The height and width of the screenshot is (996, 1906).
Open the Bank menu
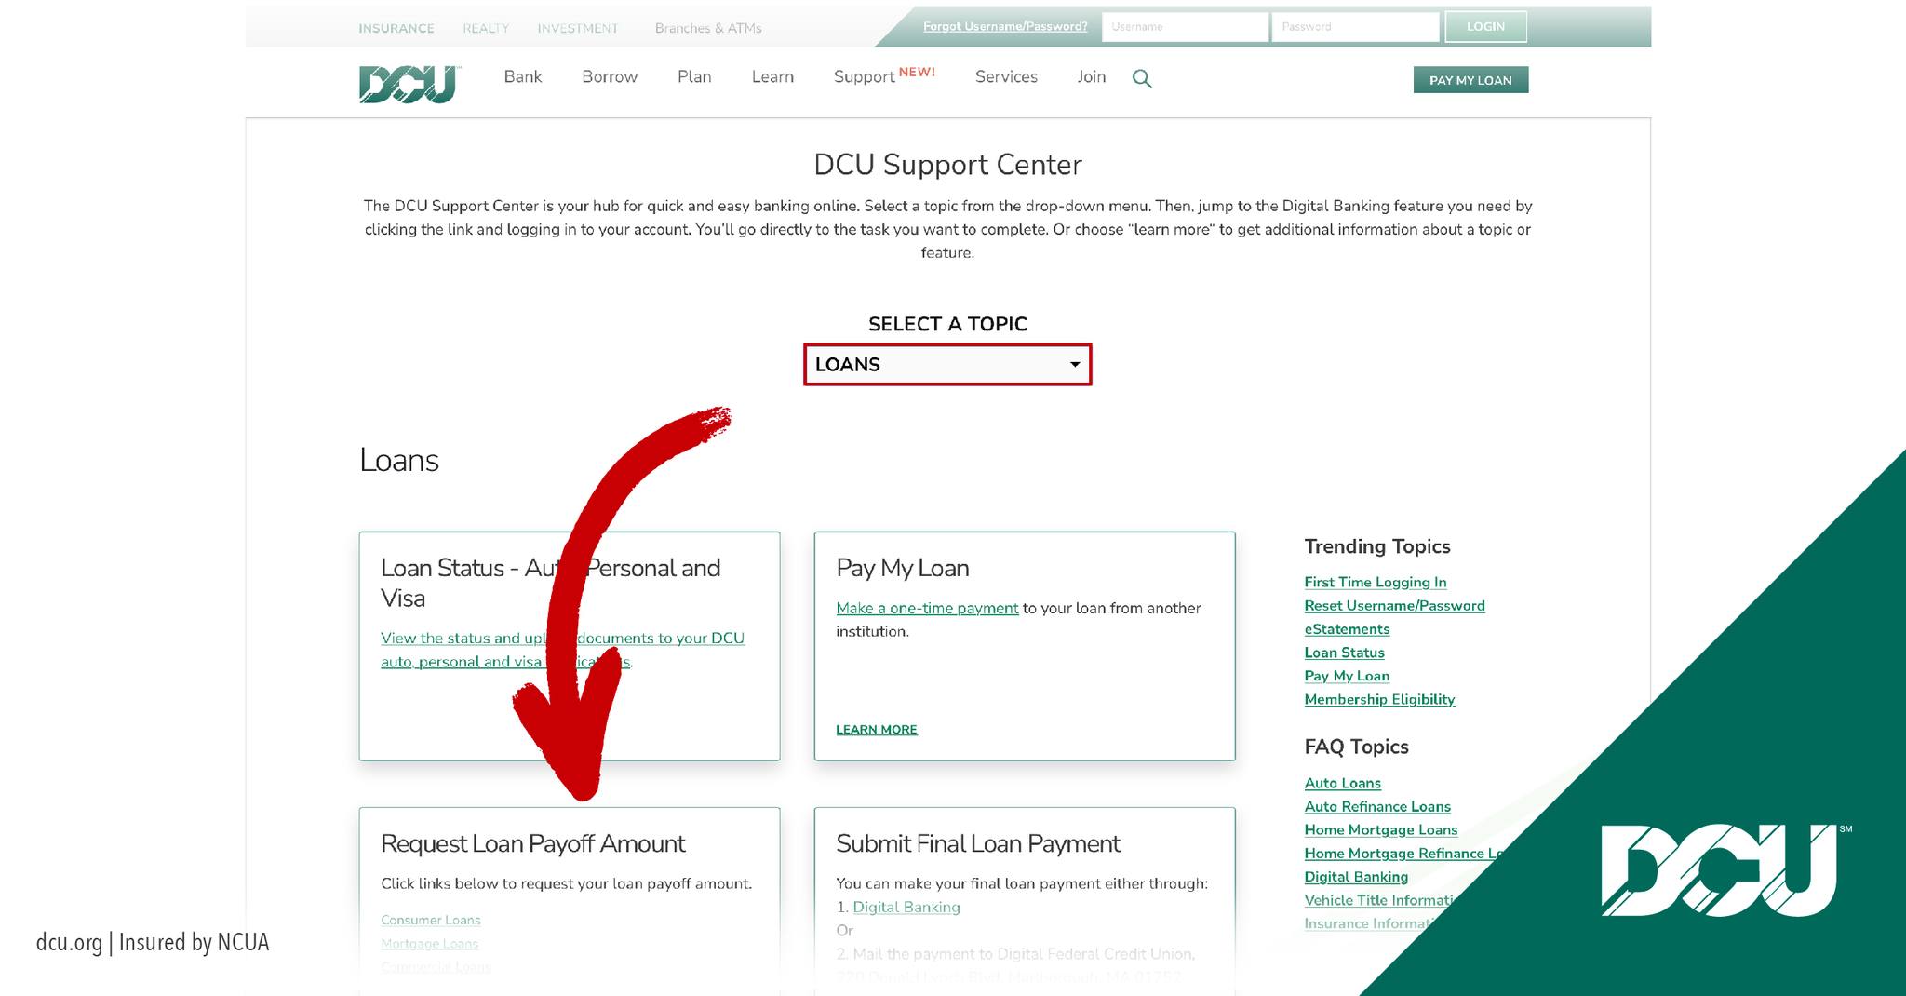pos(523,77)
